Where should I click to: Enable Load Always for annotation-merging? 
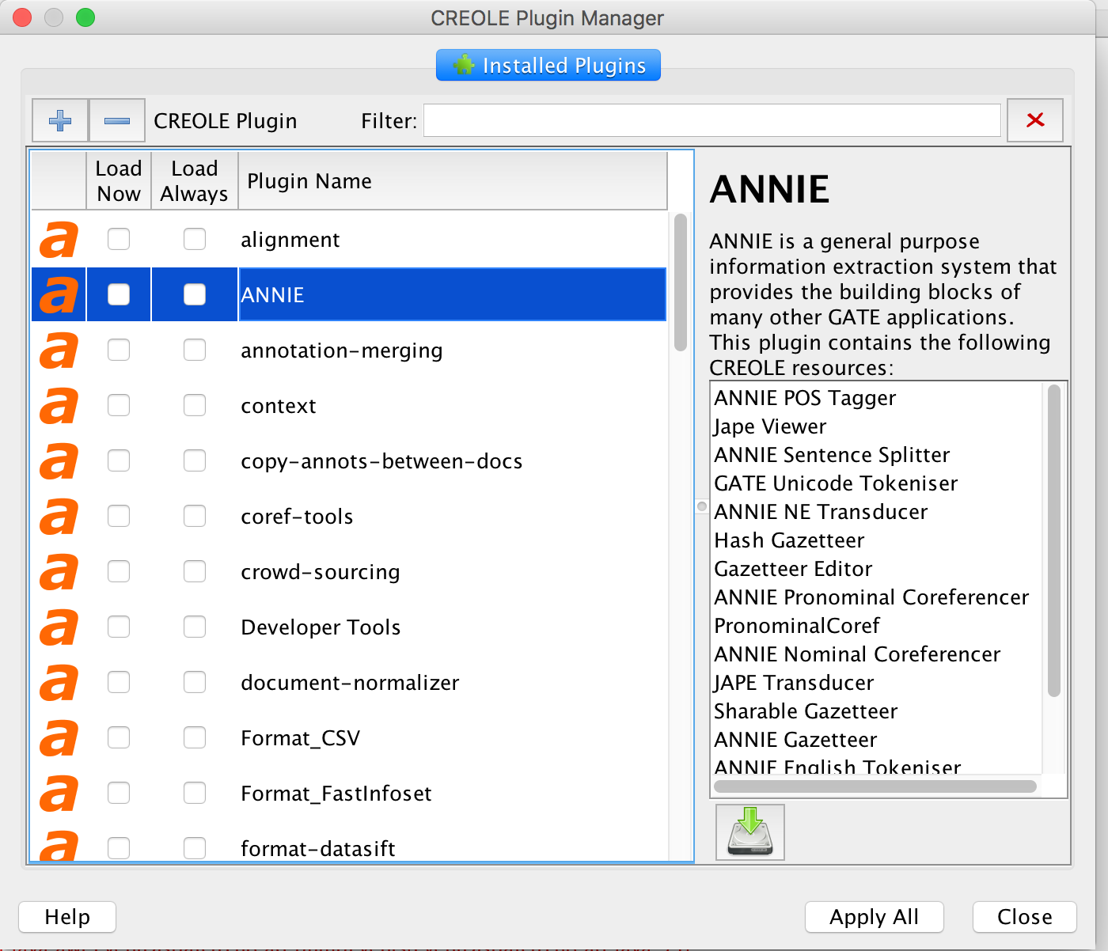pyautogui.click(x=195, y=350)
